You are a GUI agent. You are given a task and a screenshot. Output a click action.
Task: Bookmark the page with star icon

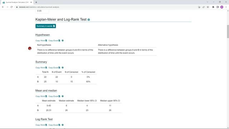(x=208, y=7)
